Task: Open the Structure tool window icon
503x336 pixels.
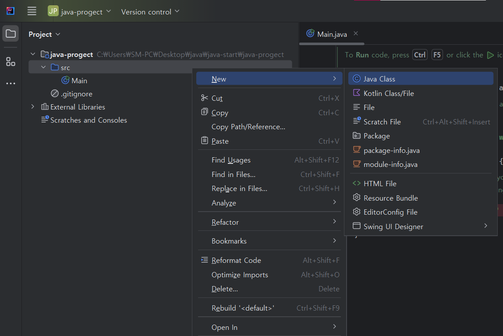Action: pyautogui.click(x=11, y=62)
